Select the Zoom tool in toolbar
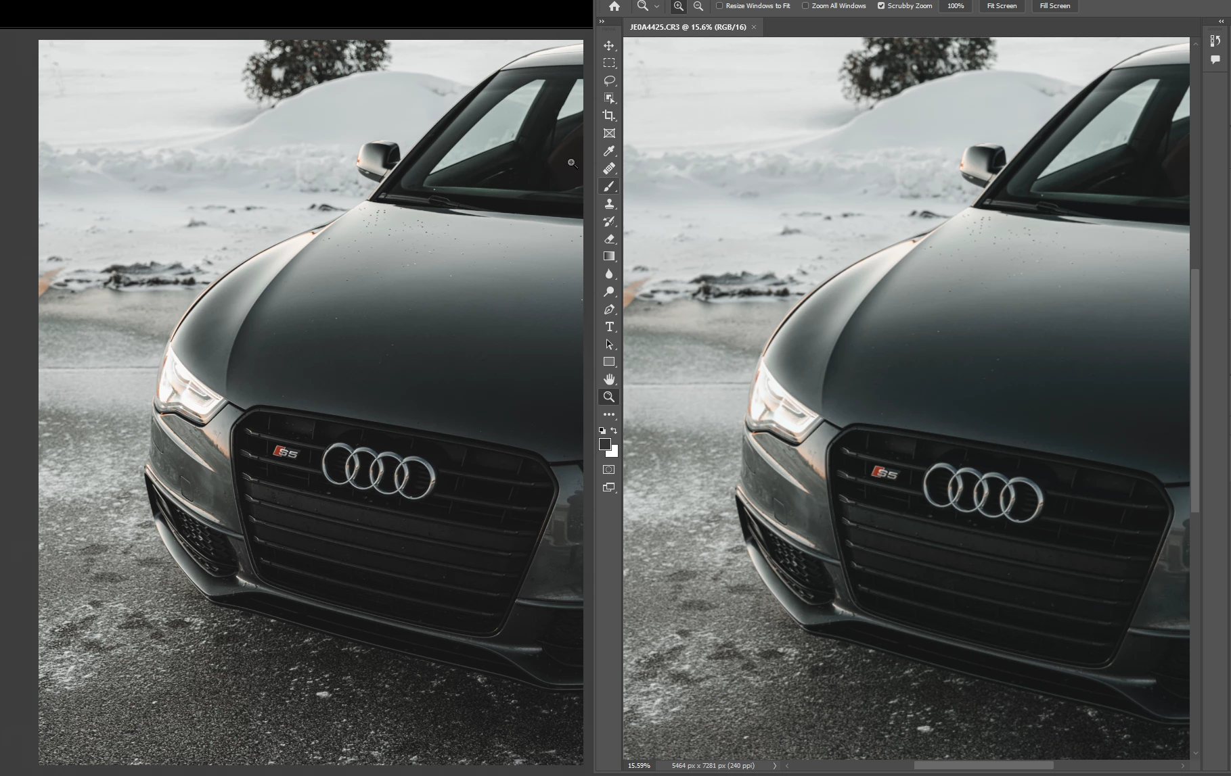1231x776 pixels. tap(609, 397)
